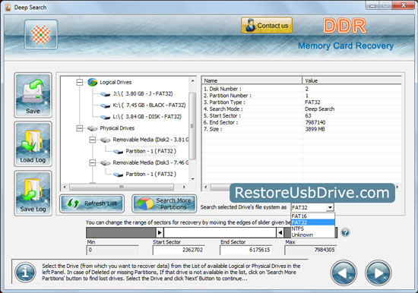This screenshot has height=293, width=418.
Task: Open the file system dropdown arrow
Action: coord(330,207)
